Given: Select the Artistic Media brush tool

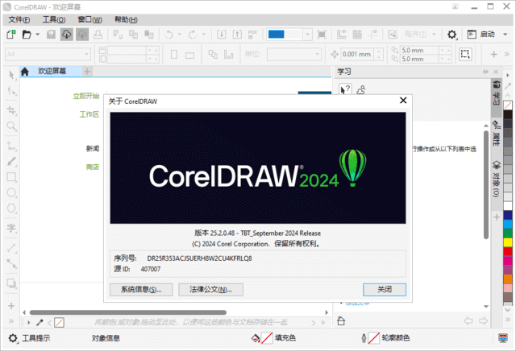Looking at the screenshot, I should click(11, 161).
